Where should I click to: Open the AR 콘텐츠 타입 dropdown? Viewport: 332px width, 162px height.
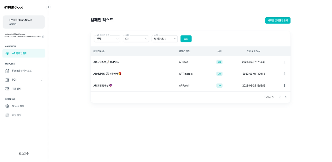tap(107, 38)
